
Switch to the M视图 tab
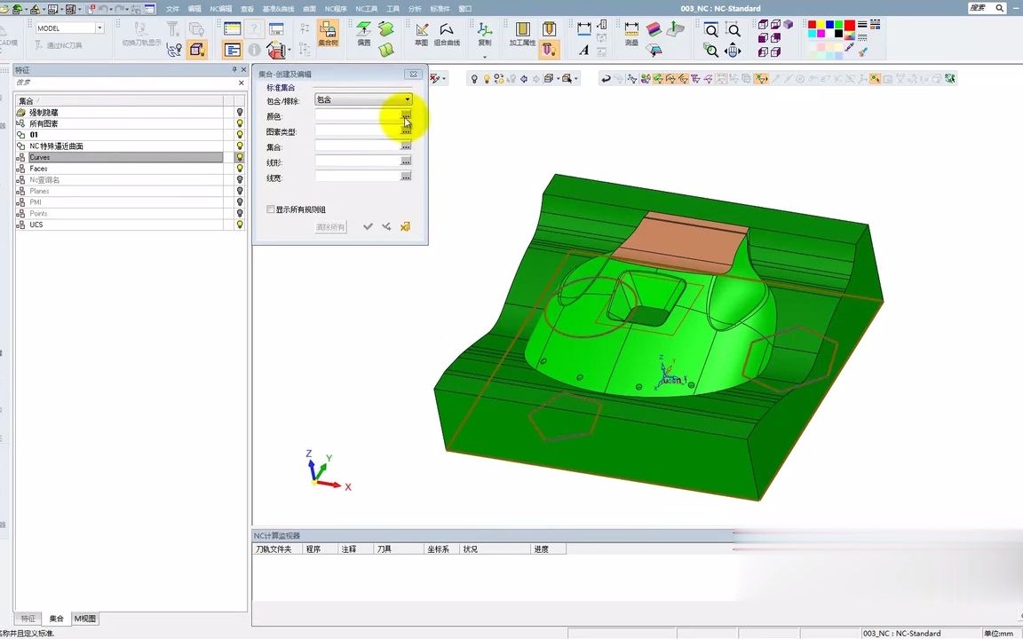coord(85,619)
